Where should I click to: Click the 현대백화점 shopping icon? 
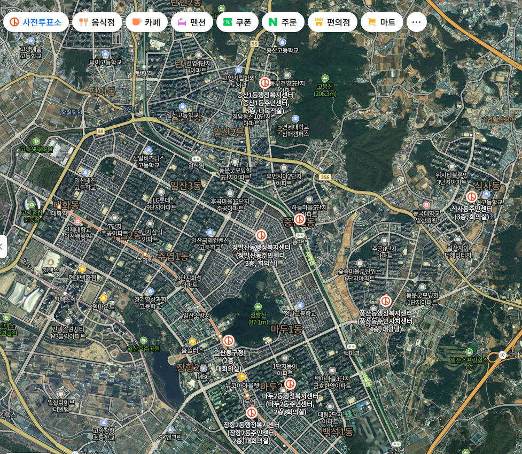pyautogui.click(x=82, y=269)
